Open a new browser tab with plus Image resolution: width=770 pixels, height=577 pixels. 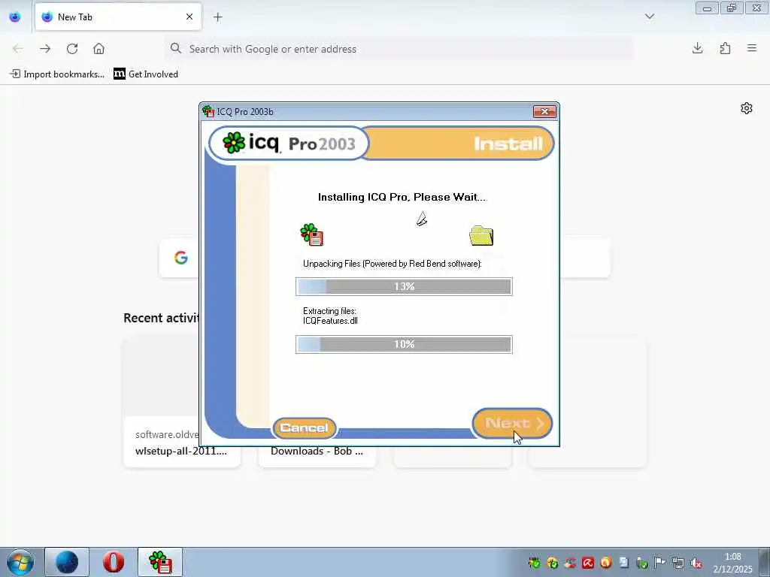click(218, 17)
